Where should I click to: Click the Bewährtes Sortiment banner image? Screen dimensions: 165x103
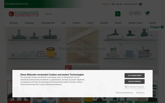[82, 49]
